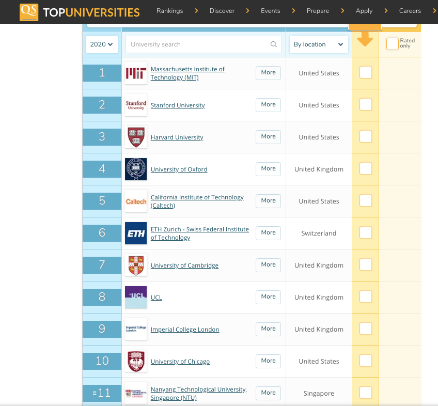Image resolution: width=438 pixels, height=406 pixels.
Task: Tick the compare checkbox for MIT
Action: [x=365, y=72]
